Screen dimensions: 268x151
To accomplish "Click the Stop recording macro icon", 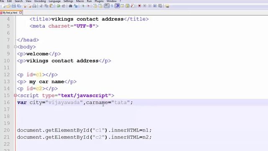I will coord(144,6).
